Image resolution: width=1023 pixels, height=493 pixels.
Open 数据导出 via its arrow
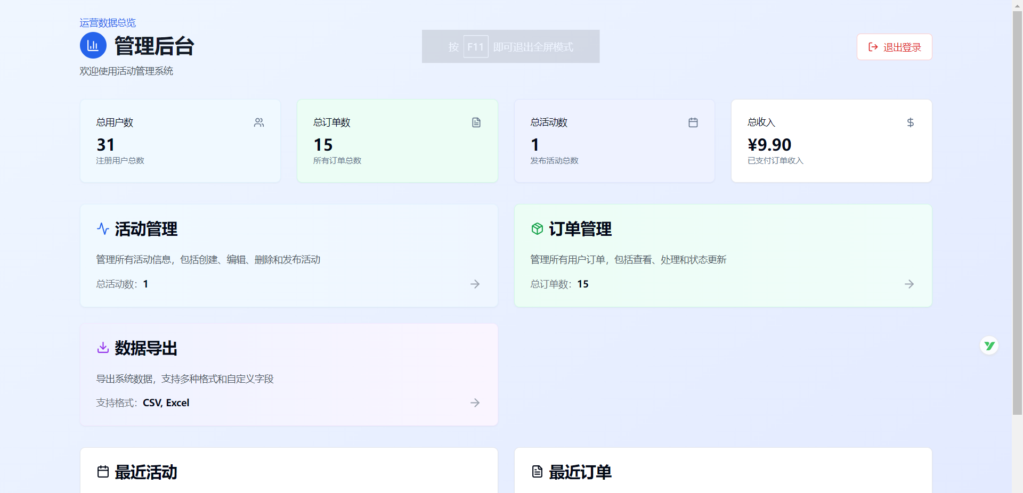pos(475,402)
